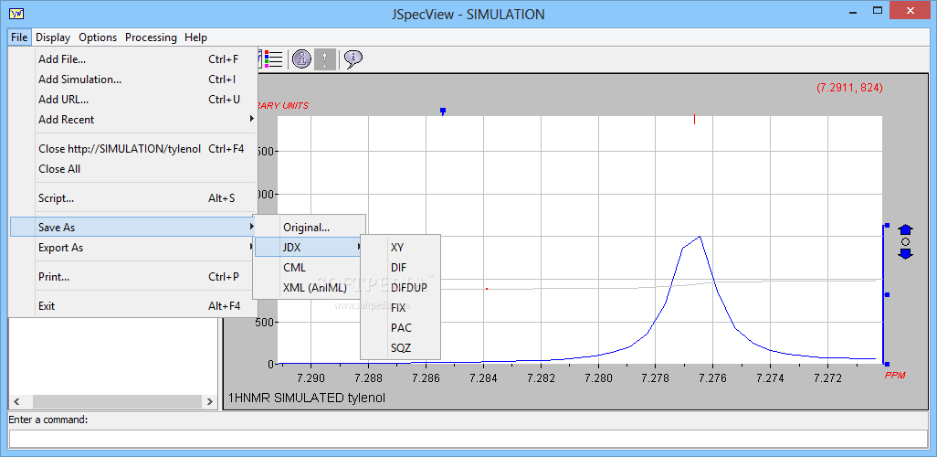Select the Add URL... menu entry

click(133, 100)
